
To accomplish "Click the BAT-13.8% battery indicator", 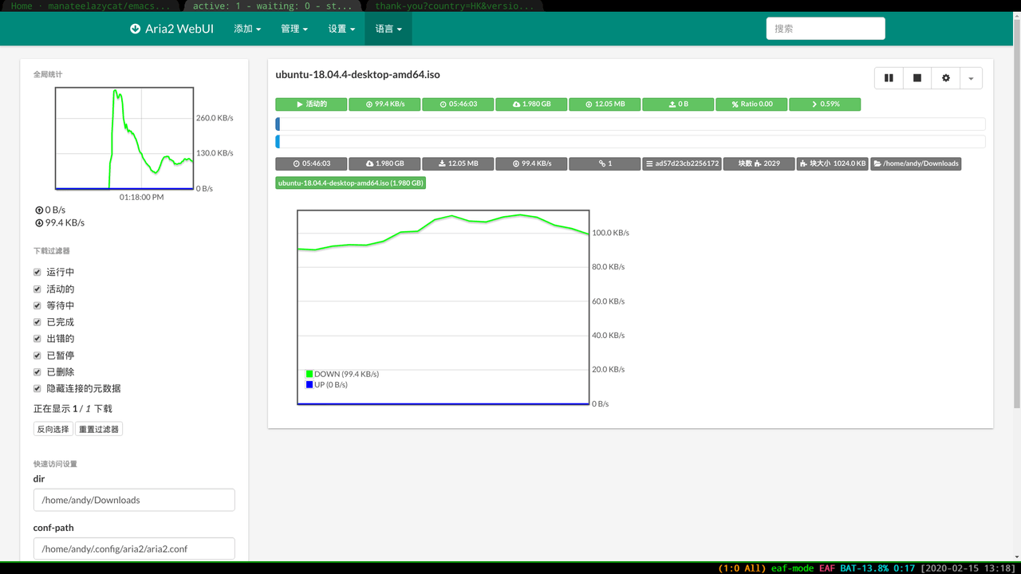I will [x=864, y=568].
